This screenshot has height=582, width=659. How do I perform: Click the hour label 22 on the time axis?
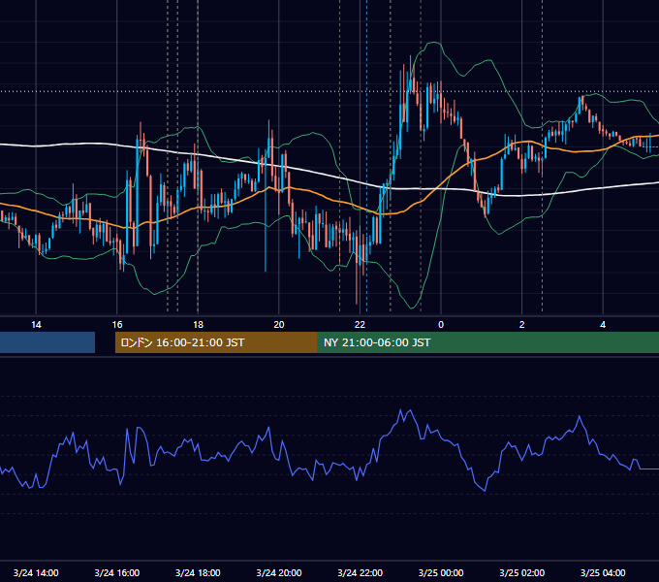pyautogui.click(x=360, y=325)
